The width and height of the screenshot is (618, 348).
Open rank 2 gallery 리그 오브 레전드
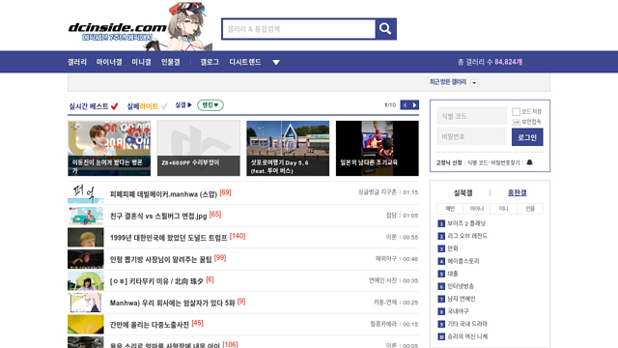pyautogui.click(x=467, y=236)
